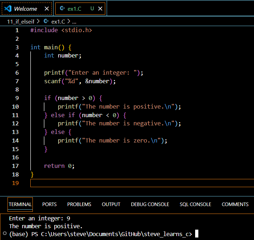Image resolution: width=254 pixels, height=240 pixels.
Task: Expand the breadcrumb ellipsis symbol list
Action: click(74, 21)
